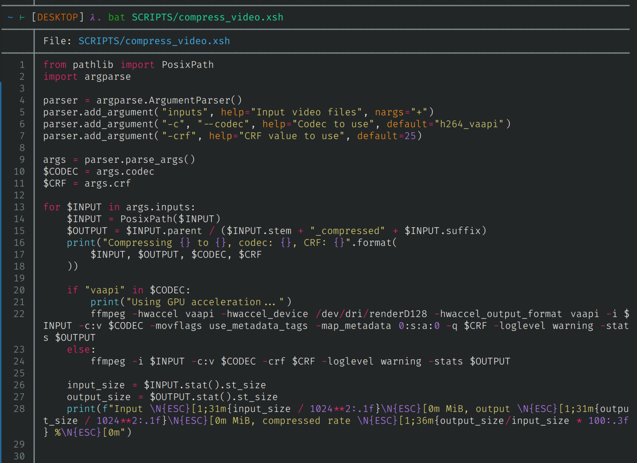Click the 'default=25' CRF value
The width and height of the screenshot is (637, 463).
(x=386, y=136)
